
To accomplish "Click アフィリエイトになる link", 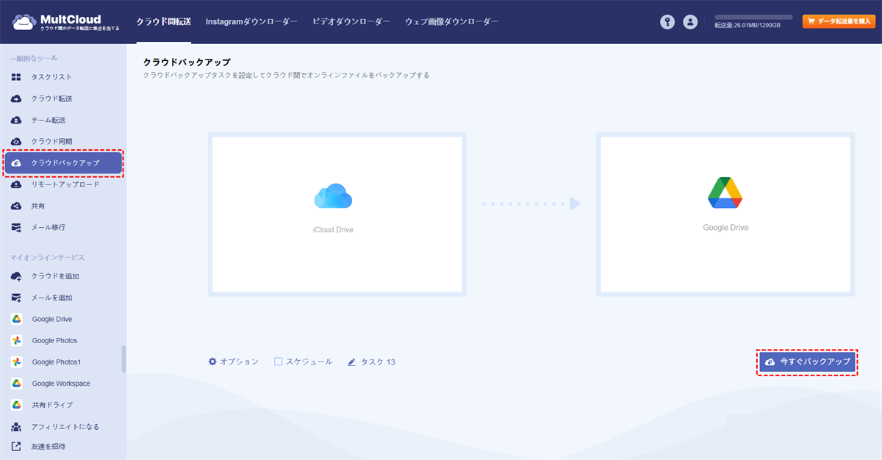I will pos(65,427).
